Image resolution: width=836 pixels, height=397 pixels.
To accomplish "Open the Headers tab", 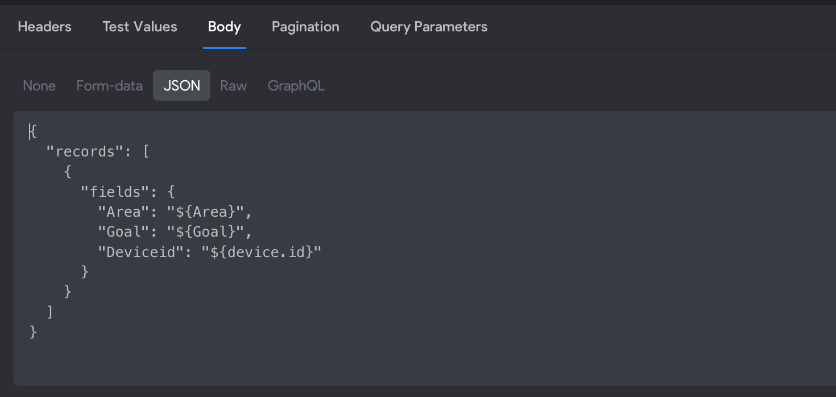I will click(44, 27).
